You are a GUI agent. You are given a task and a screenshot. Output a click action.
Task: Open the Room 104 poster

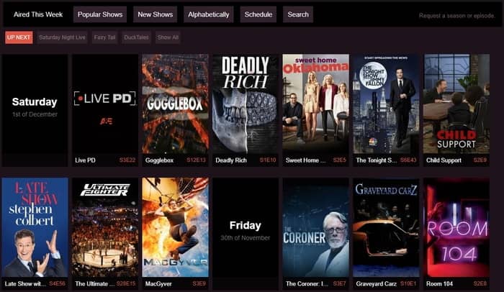coord(456,227)
